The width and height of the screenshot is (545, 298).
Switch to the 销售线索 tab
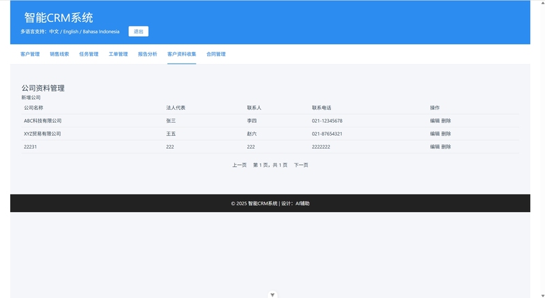pyautogui.click(x=59, y=54)
